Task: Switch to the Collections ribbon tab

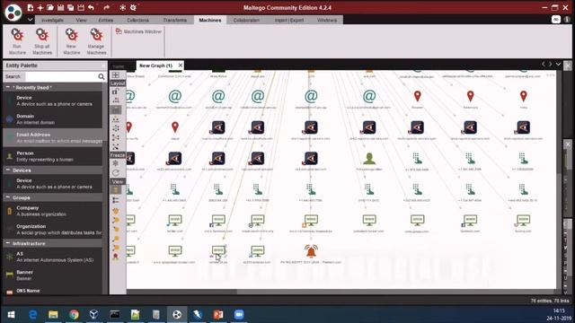Action: [x=137, y=20]
